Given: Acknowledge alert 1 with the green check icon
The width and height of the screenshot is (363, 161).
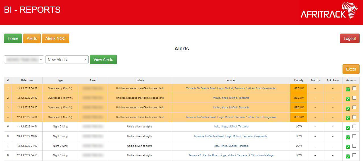Looking at the screenshot, I should 348,89.
